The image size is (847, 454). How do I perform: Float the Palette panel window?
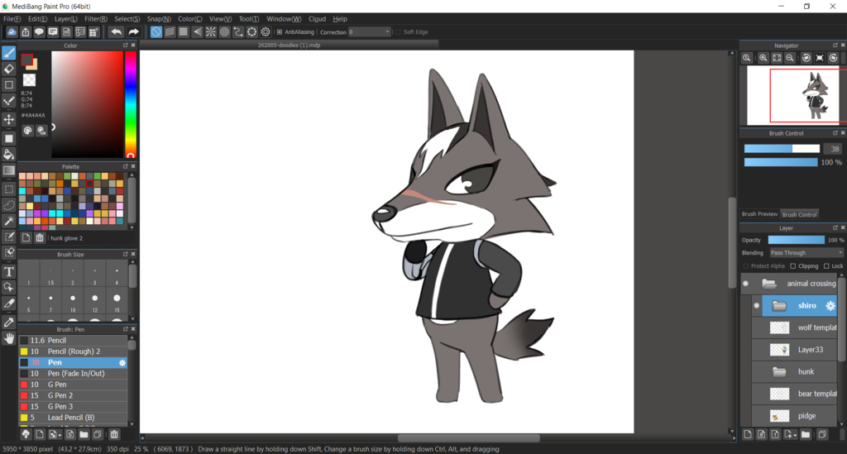point(126,166)
